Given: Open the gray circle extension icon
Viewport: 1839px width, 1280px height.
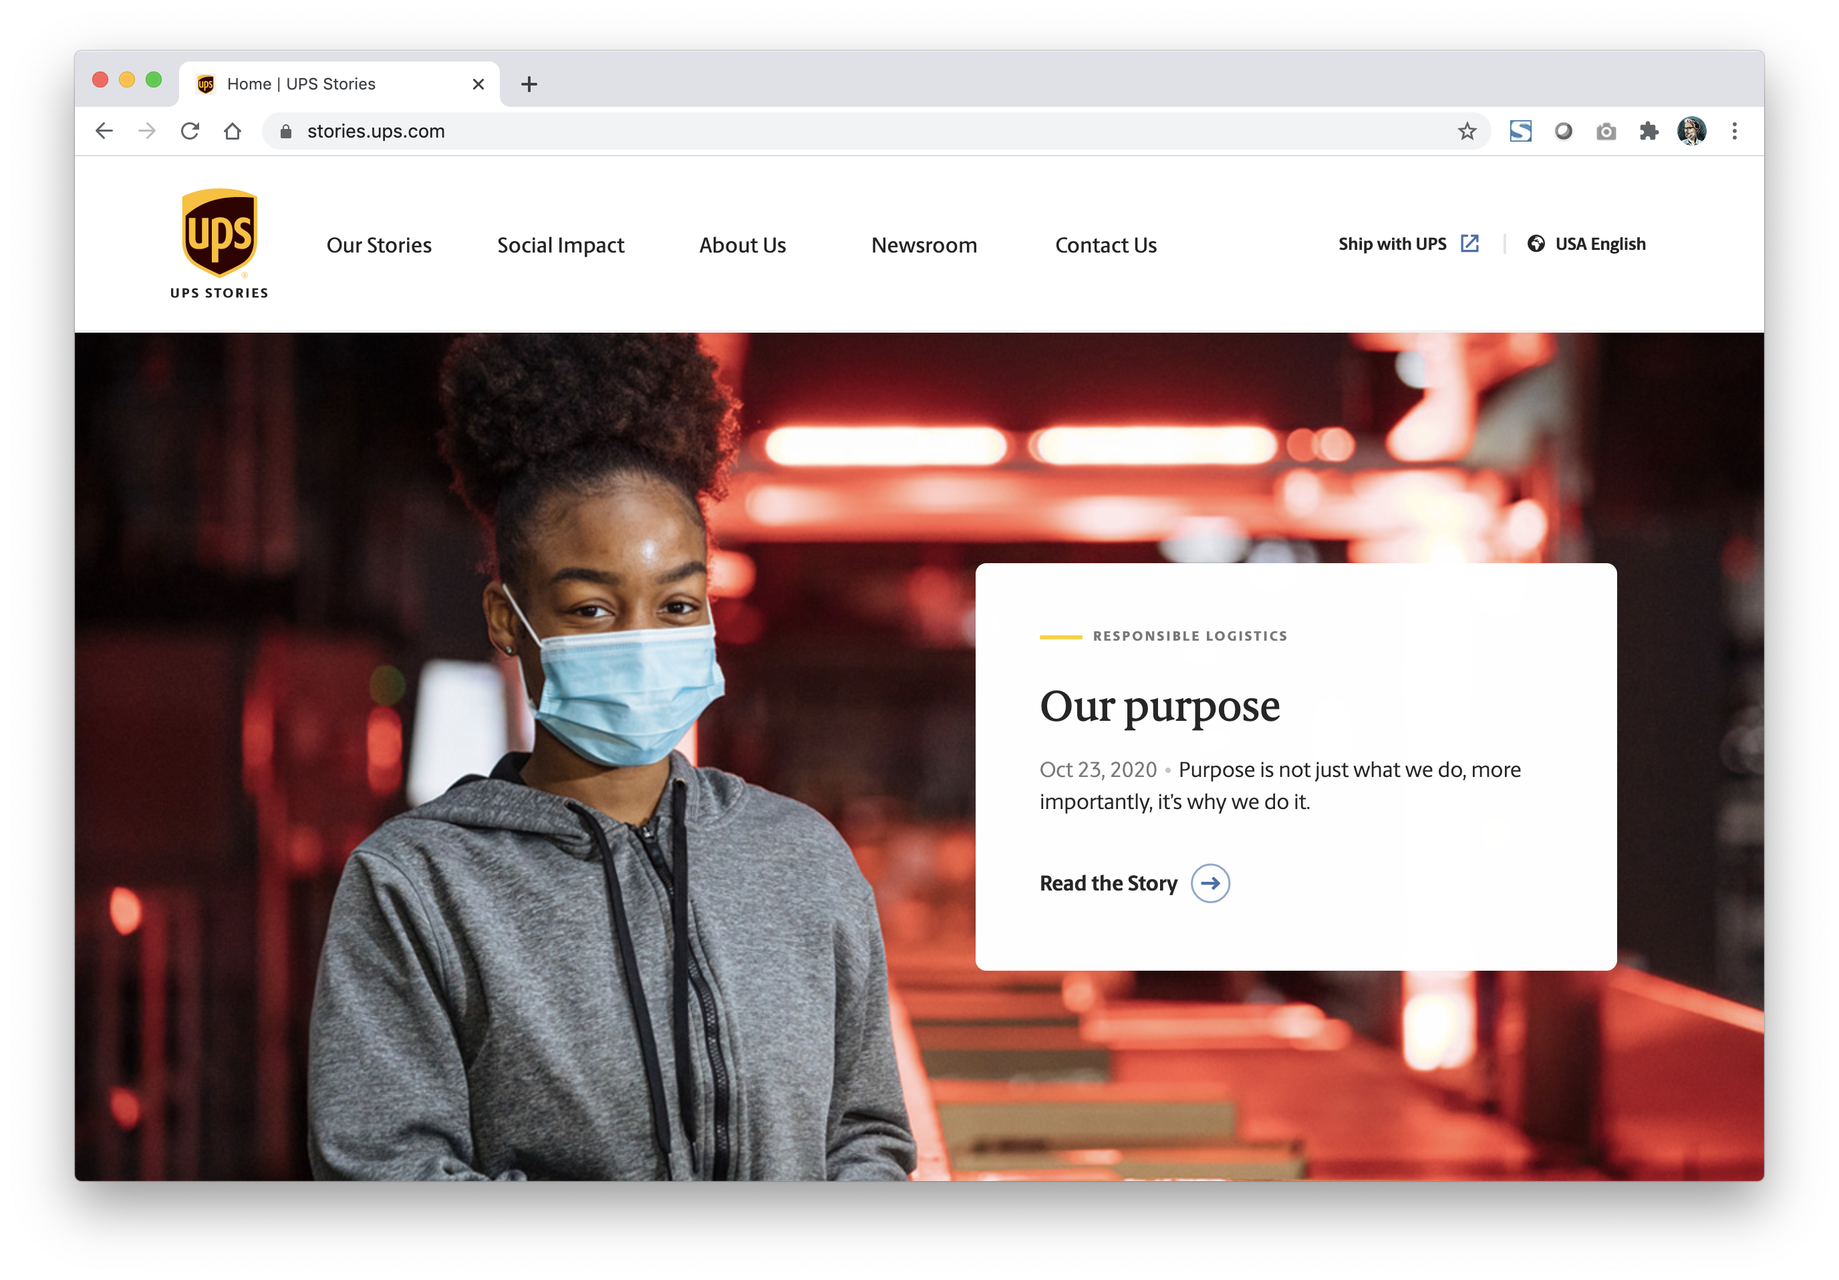Looking at the screenshot, I should [1562, 130].
